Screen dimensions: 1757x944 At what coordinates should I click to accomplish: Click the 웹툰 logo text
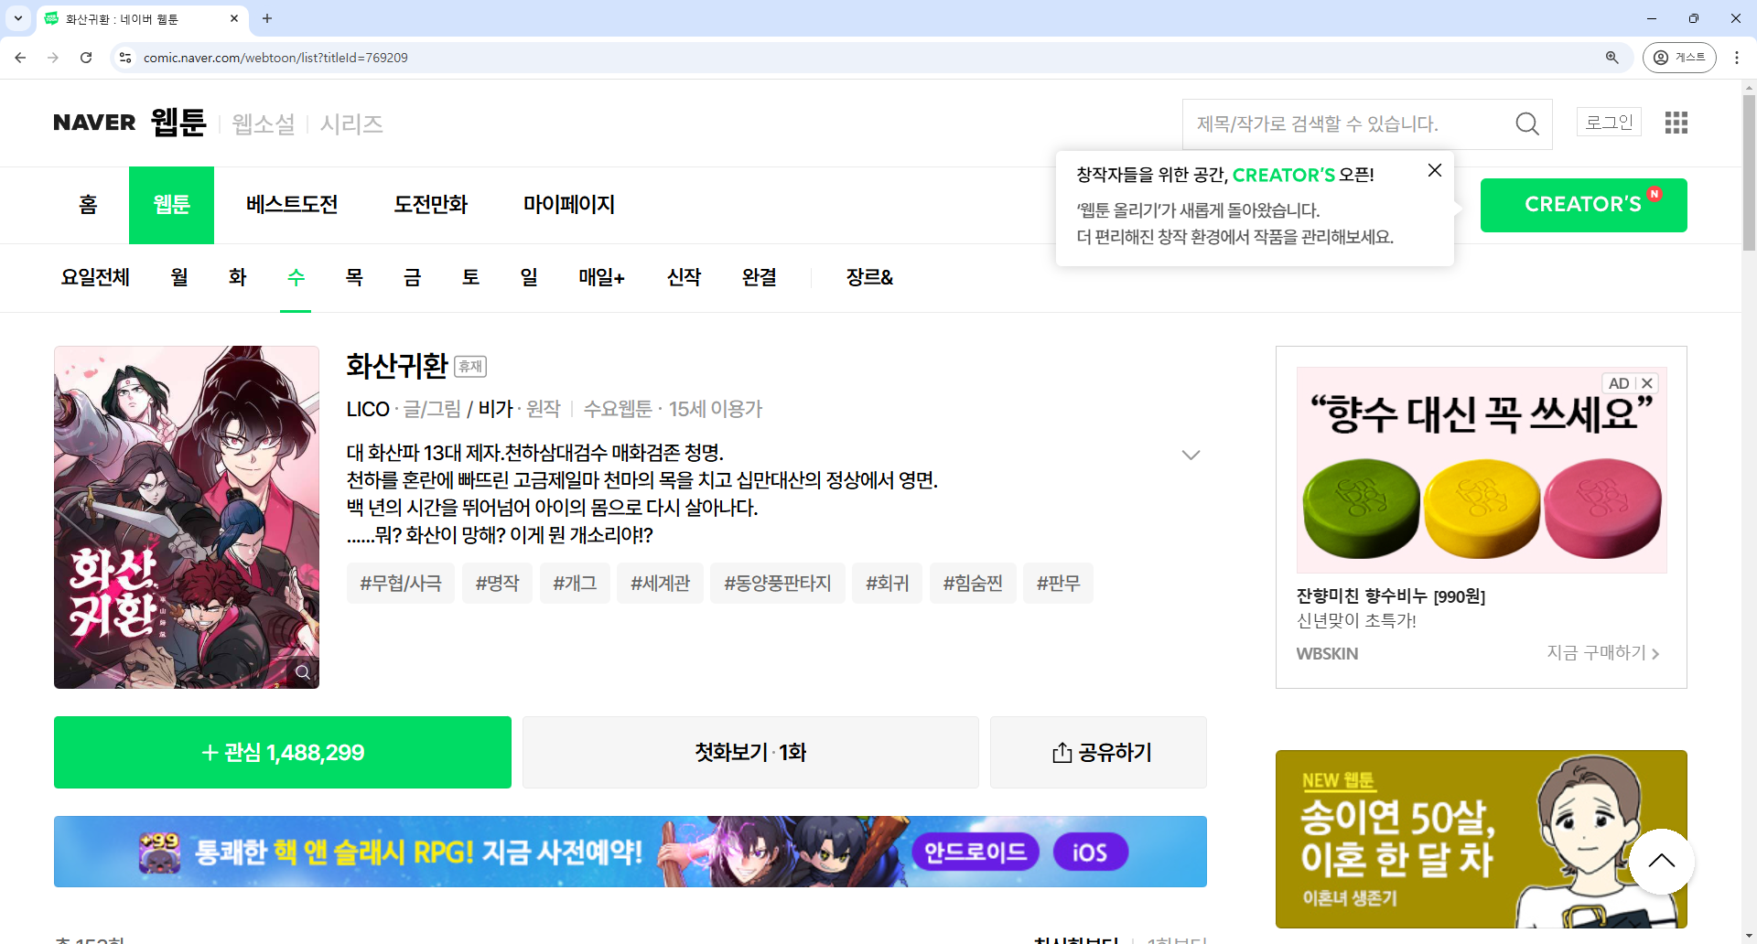[x=178, y=122]
